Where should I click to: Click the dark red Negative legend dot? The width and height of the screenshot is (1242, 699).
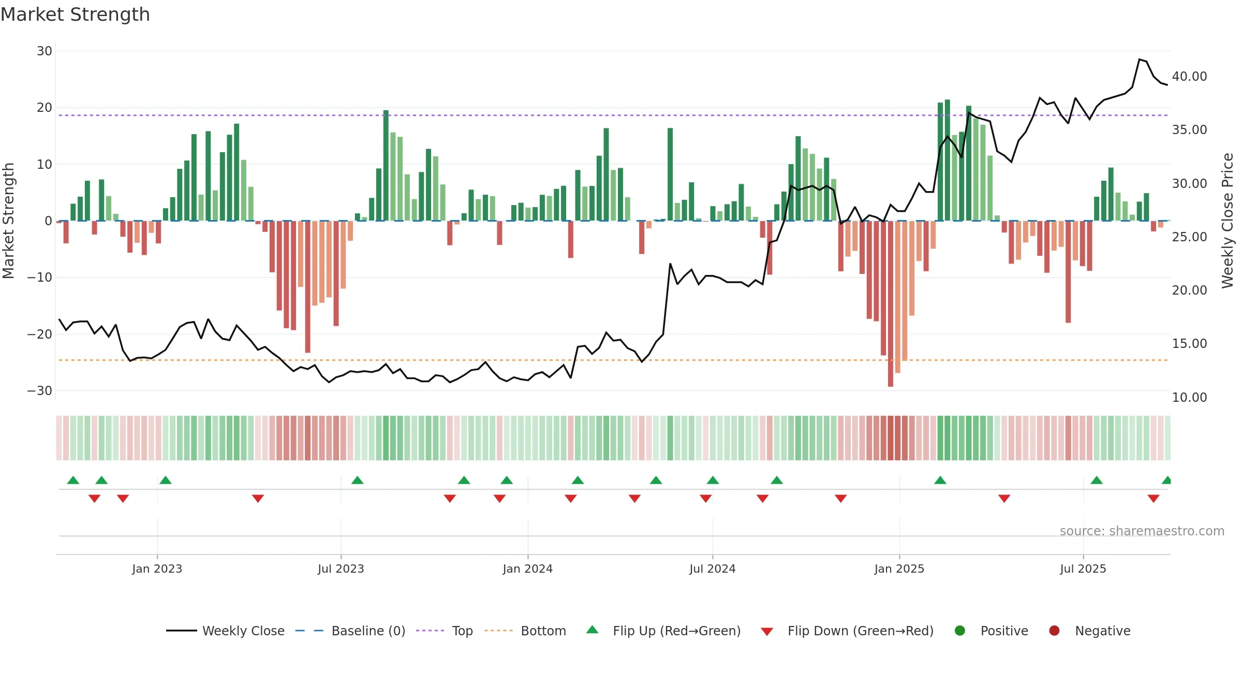[x=1054, y=631]
